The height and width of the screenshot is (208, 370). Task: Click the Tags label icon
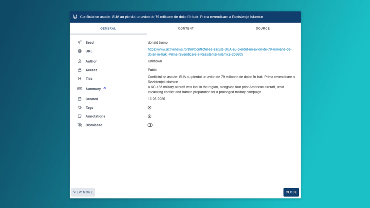tap(79, 108)
